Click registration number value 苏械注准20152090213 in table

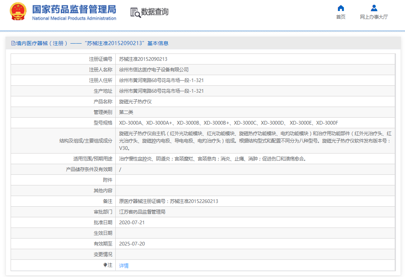(x=143, y=59)
